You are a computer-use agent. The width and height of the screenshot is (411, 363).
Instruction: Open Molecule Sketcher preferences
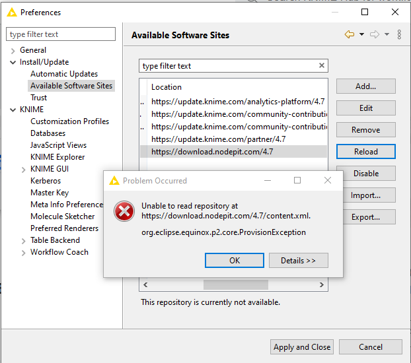point(62,216)
